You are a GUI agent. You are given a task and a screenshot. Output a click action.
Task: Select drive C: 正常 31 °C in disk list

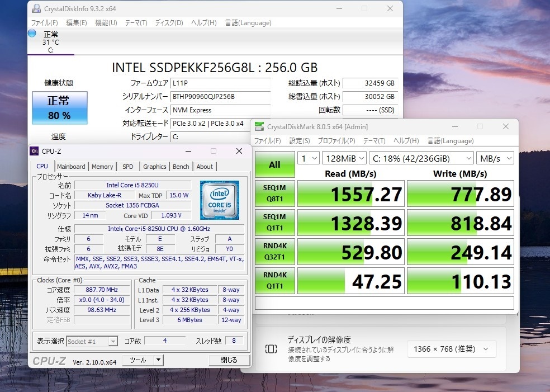pos(51,42)
